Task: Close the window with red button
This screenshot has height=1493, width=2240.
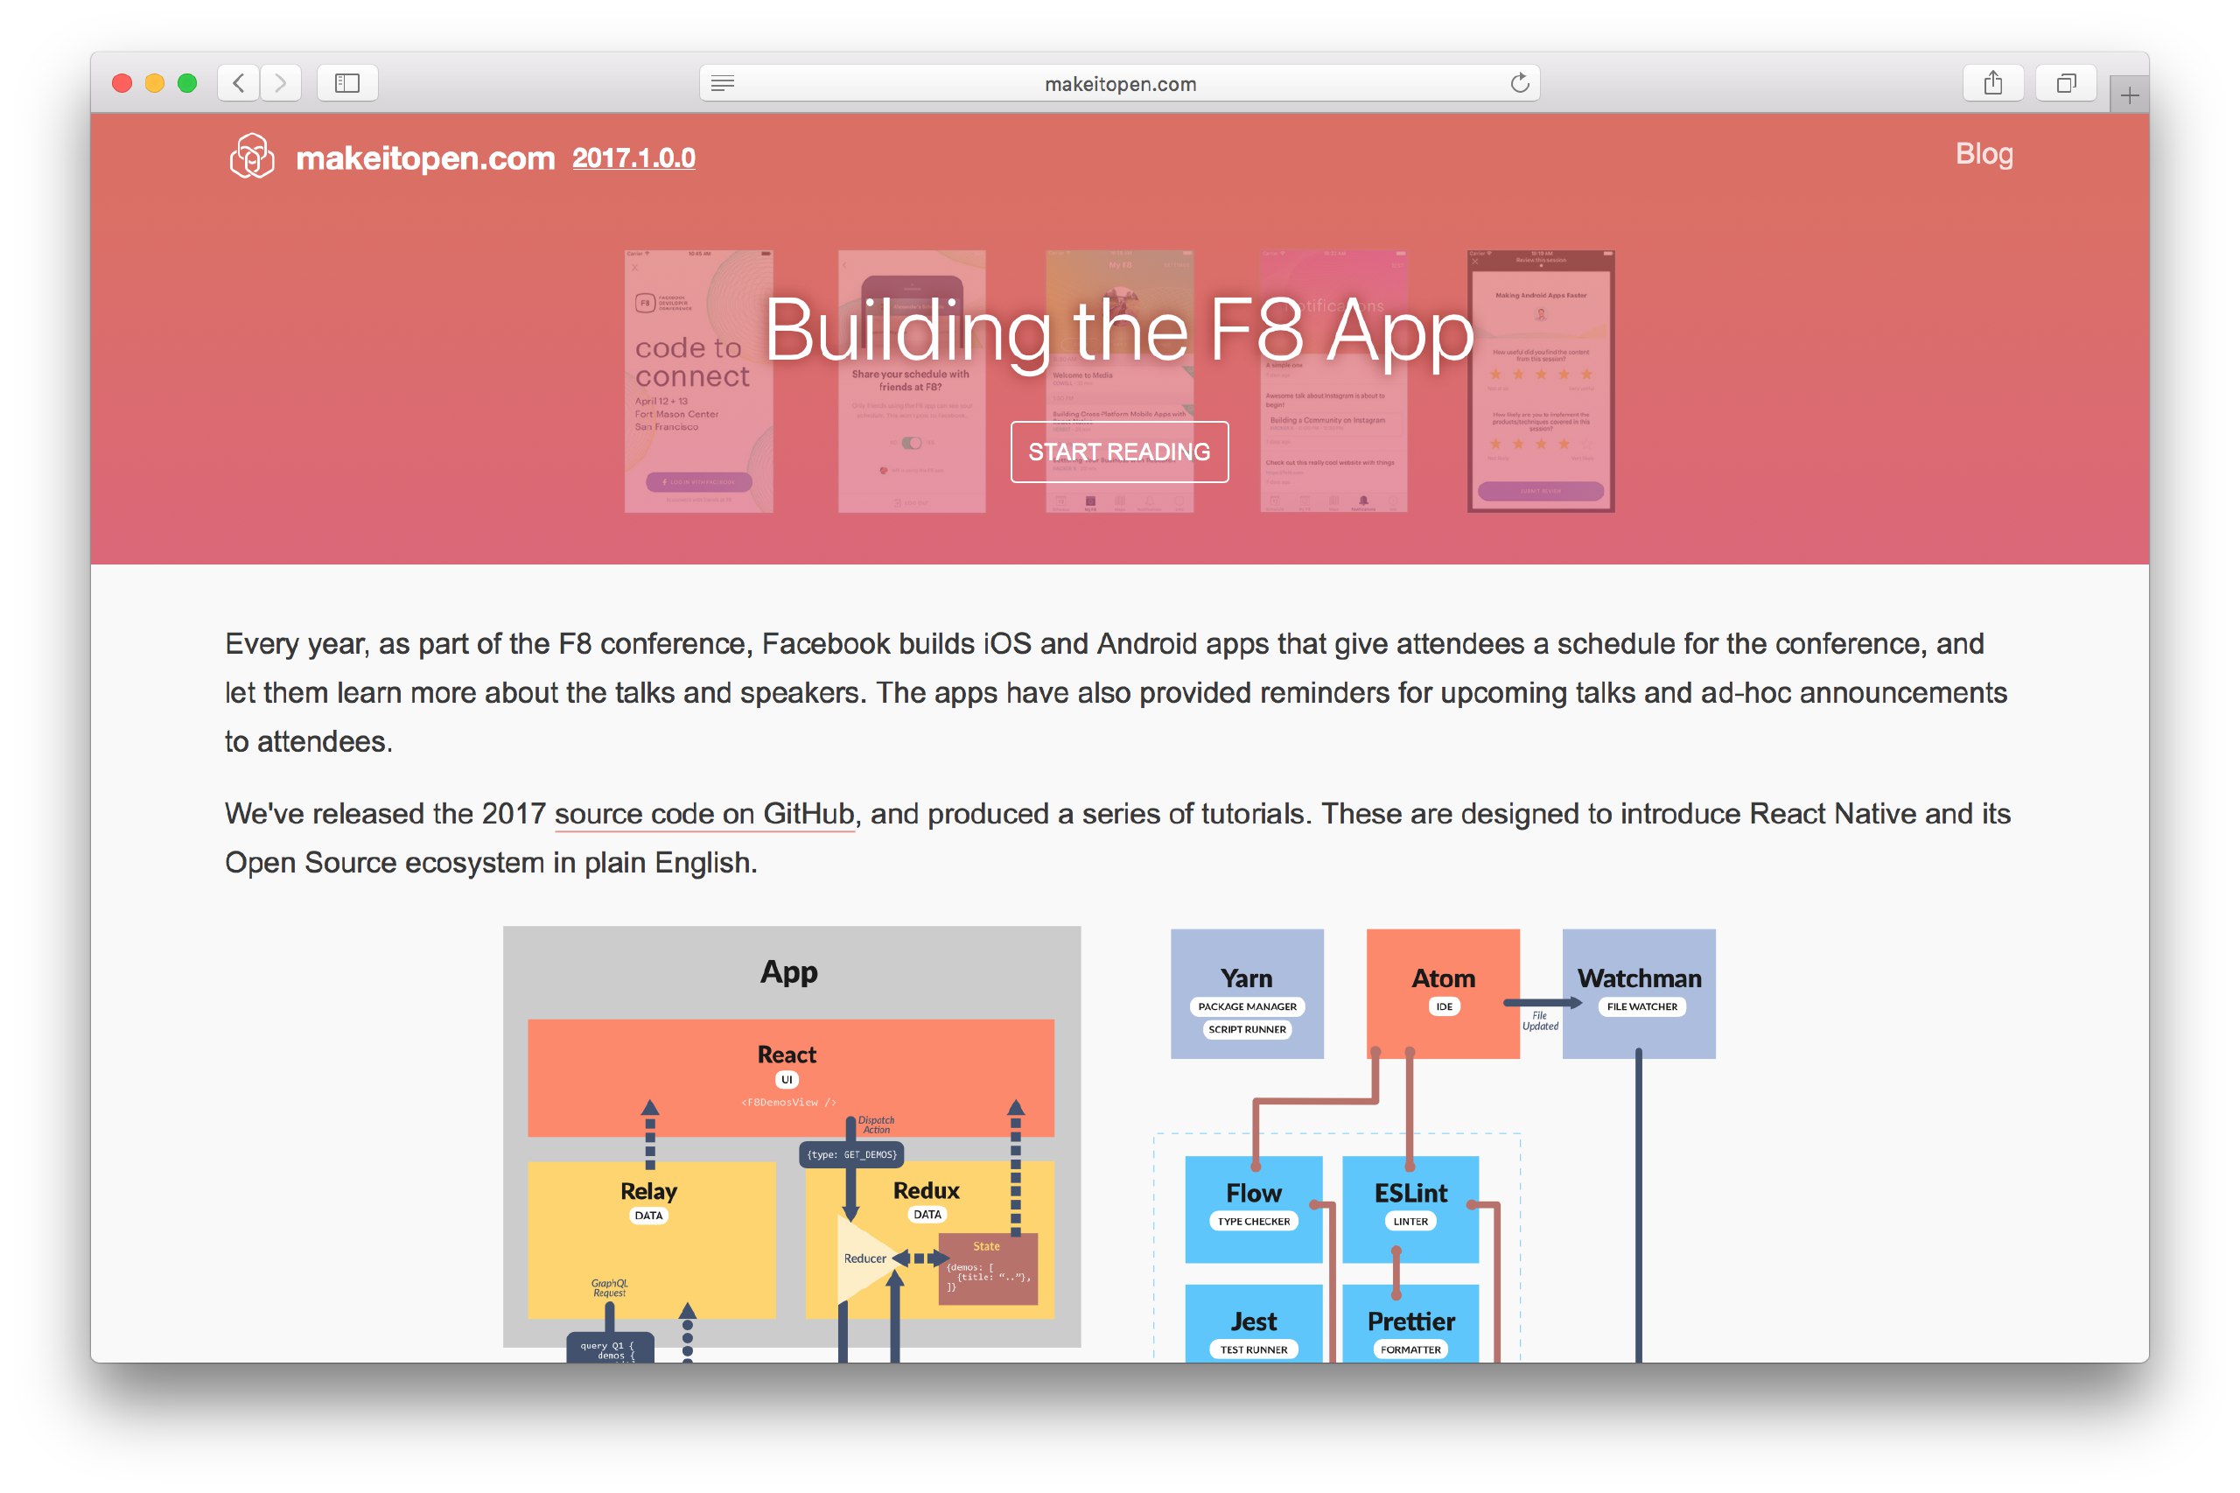Action: [x=122, y=83]
